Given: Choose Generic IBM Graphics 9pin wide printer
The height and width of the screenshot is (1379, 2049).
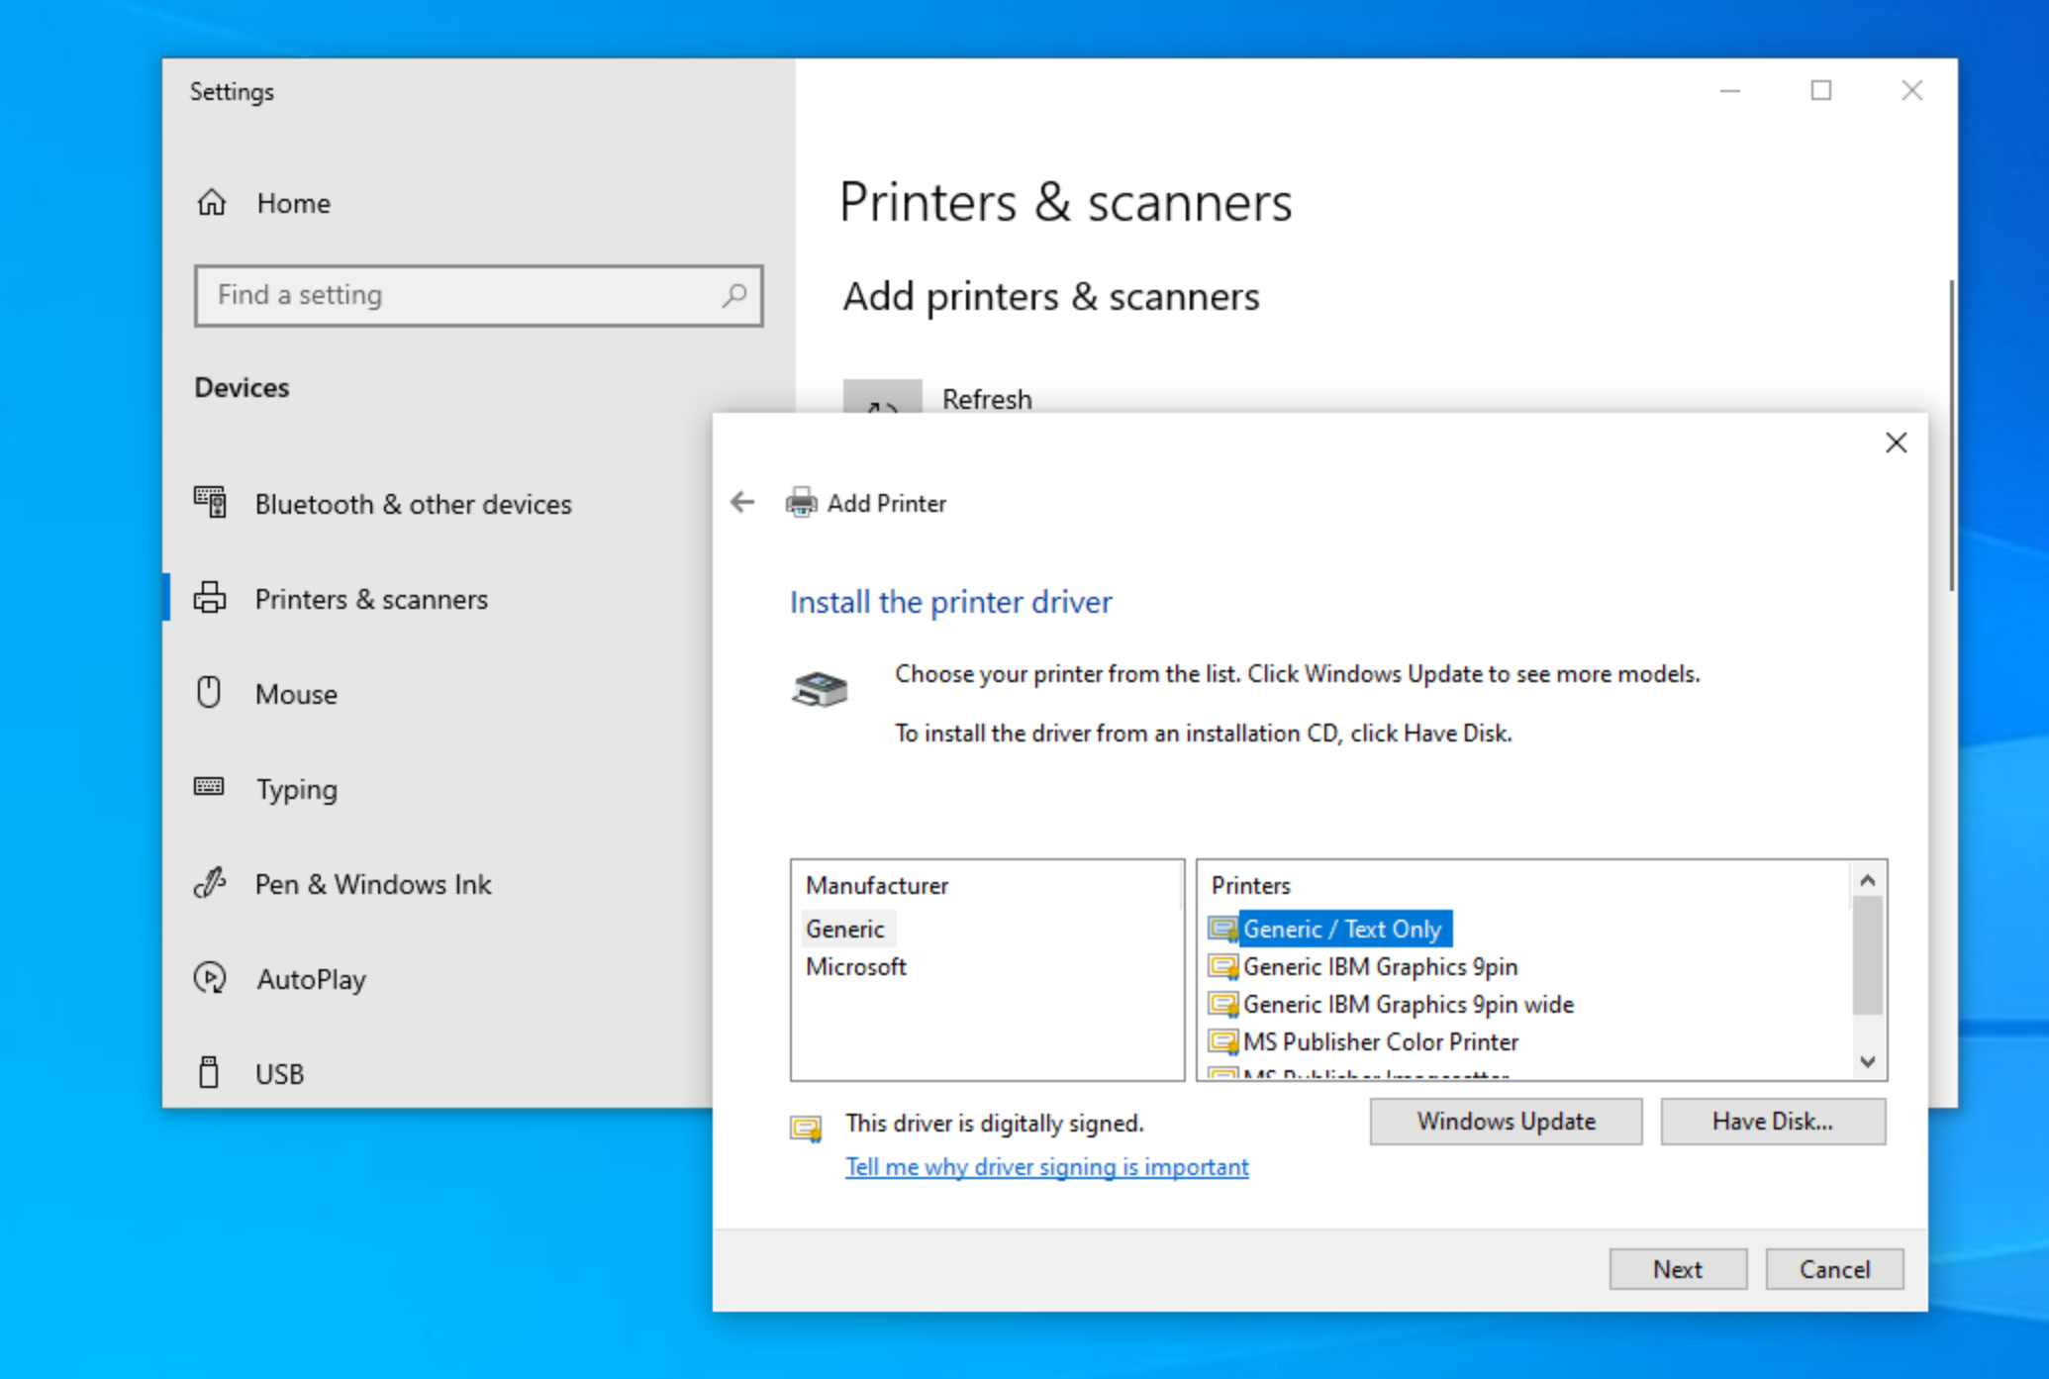Looking at the screenshot, I should pyautogui.click(x=1408, y=1004).
